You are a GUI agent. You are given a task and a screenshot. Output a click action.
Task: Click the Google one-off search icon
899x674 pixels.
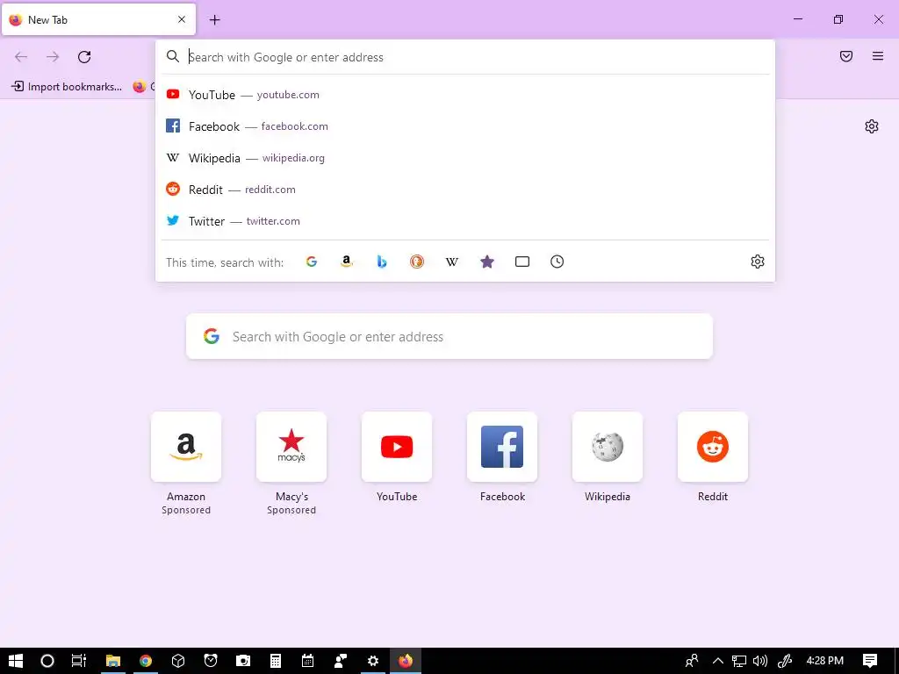312,262
